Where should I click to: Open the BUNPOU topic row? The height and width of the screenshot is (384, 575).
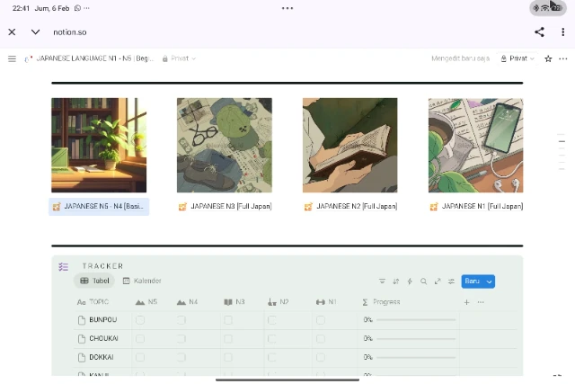[103, 320]
